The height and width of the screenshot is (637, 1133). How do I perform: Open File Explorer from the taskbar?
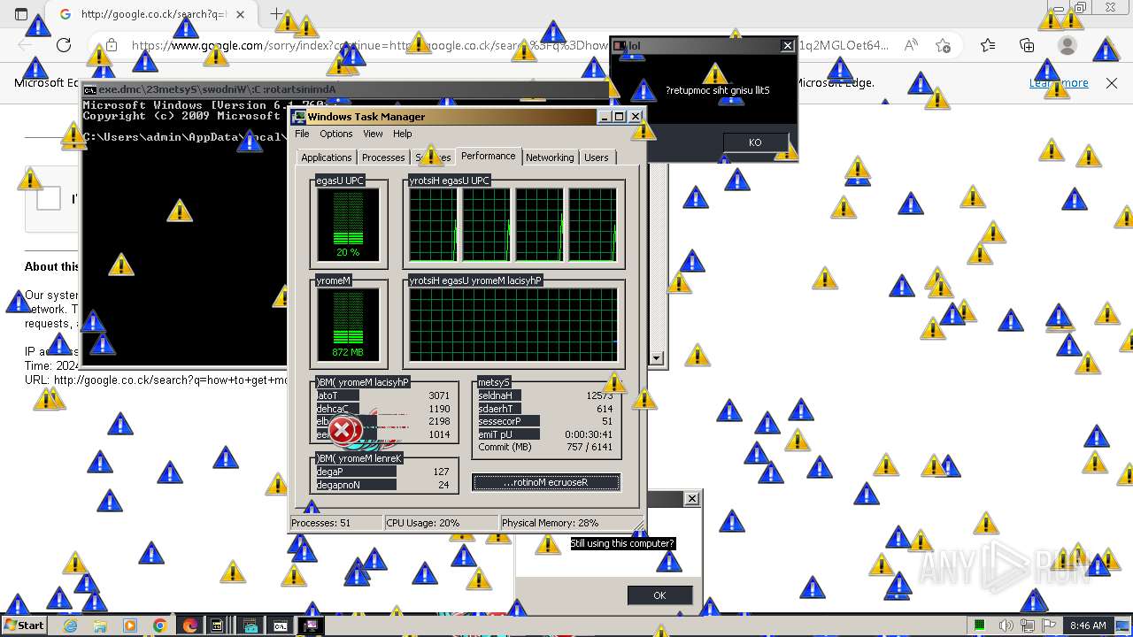click(x=100, y=625)
